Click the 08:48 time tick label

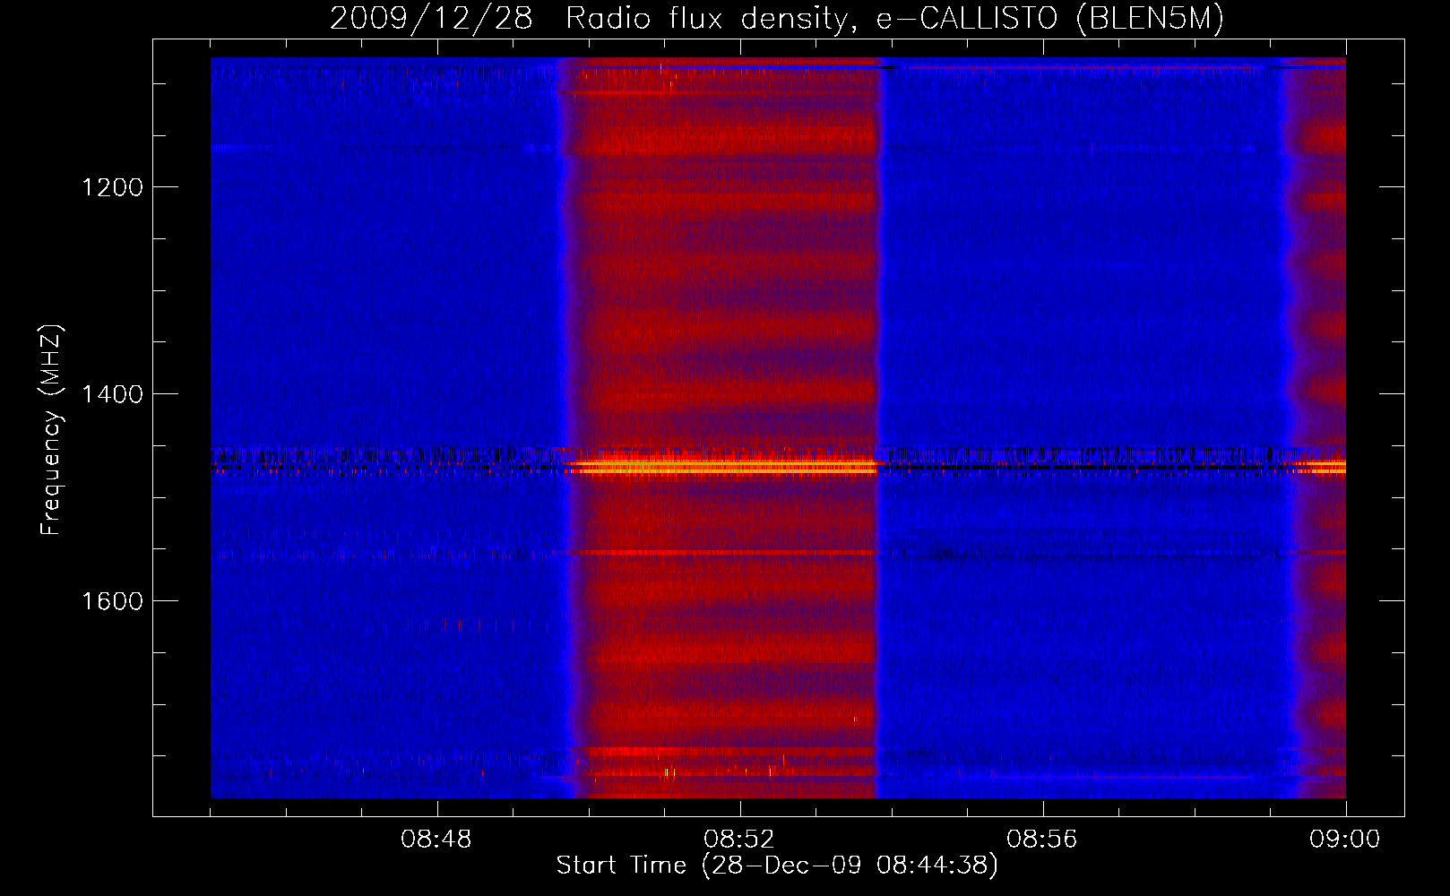point(436,840)
